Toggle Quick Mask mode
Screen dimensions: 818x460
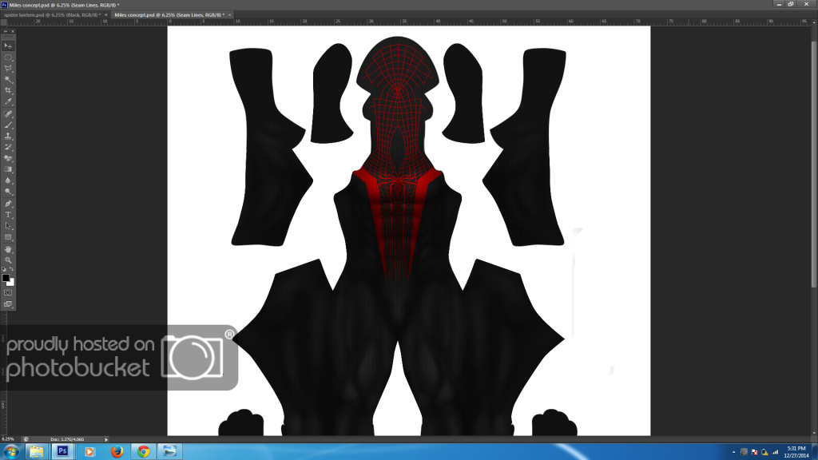point(8,292)
